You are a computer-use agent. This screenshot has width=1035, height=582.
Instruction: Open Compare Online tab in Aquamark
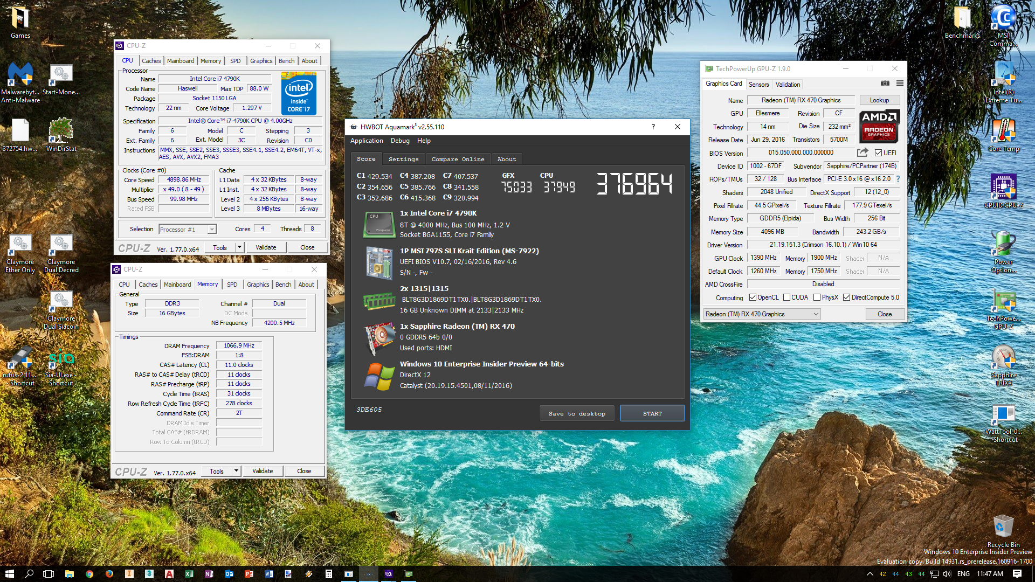[458, 160]
